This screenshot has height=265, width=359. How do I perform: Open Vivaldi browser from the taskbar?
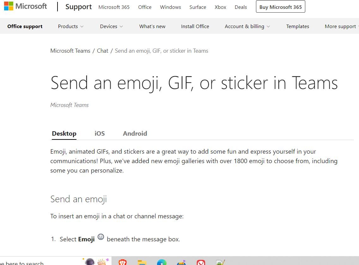pyautogui.click(x=201, y=262)
